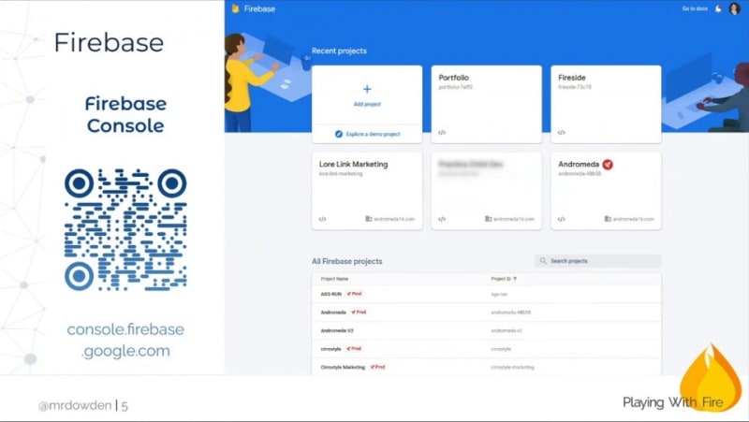Click web app icon on Lore Link Marketing card

[322, 219]
